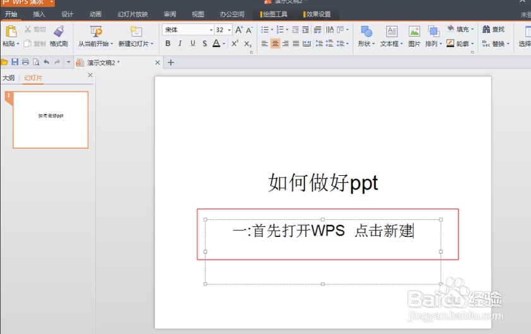Close the slide thumbnail pane
This screenshot has width=531, height=334.
tap(90, 75)
